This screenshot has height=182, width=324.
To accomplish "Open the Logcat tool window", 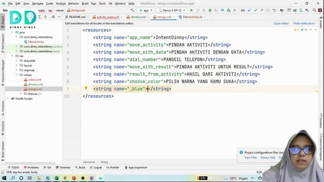I will click(x=96, y=167).
